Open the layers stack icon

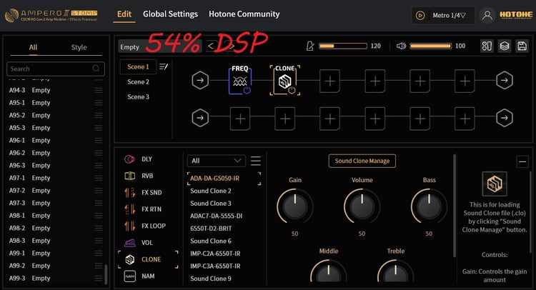tap(505, 46)
